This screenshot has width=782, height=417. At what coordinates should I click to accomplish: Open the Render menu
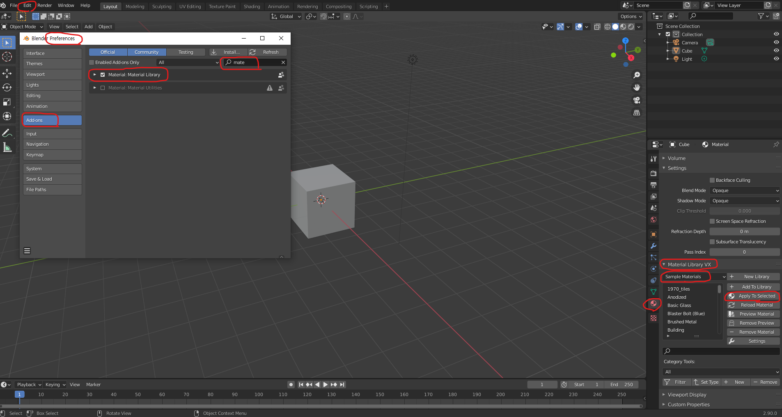click(x=45, y=5)
